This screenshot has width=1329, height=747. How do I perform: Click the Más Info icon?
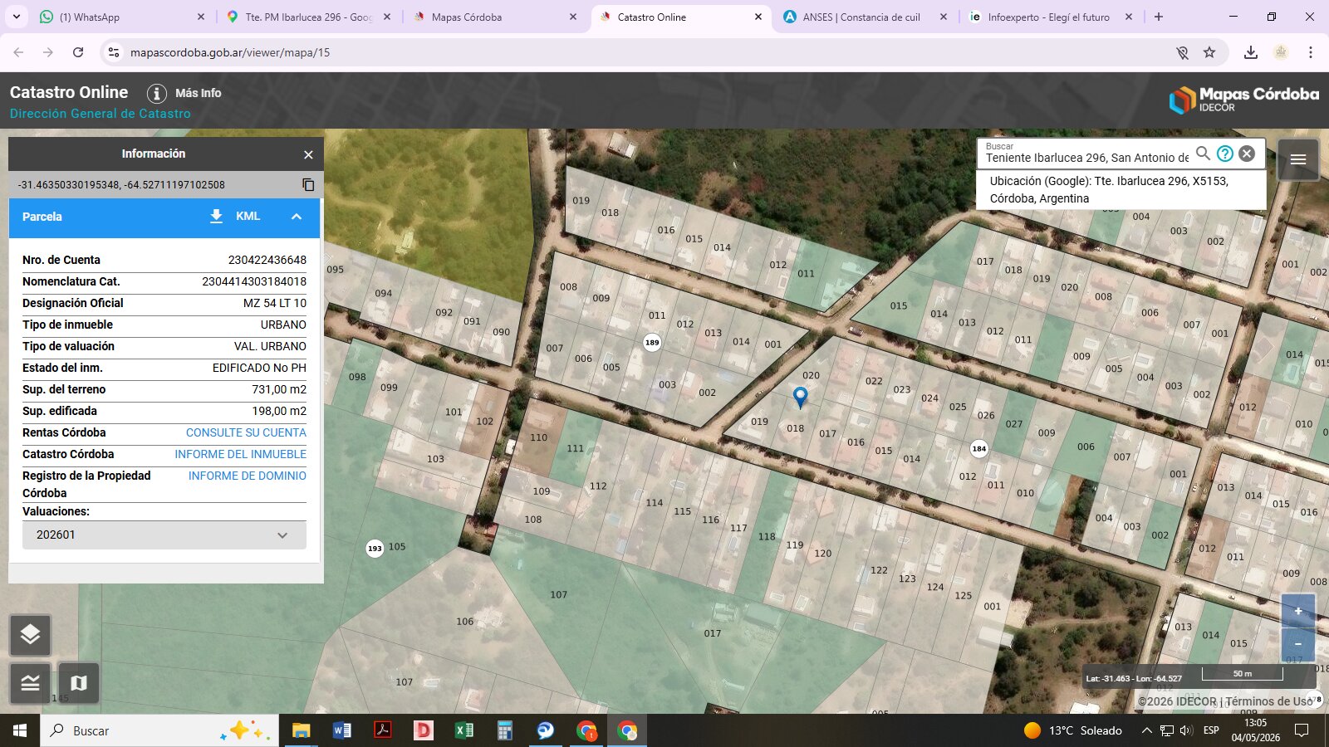pos(157,93)
